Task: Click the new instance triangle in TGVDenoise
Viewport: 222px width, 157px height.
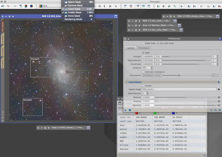Action: tap(125, 110)
